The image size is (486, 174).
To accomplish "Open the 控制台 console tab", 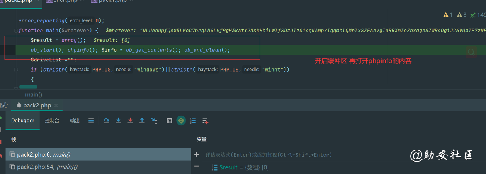I will click(x=52, y=120).
